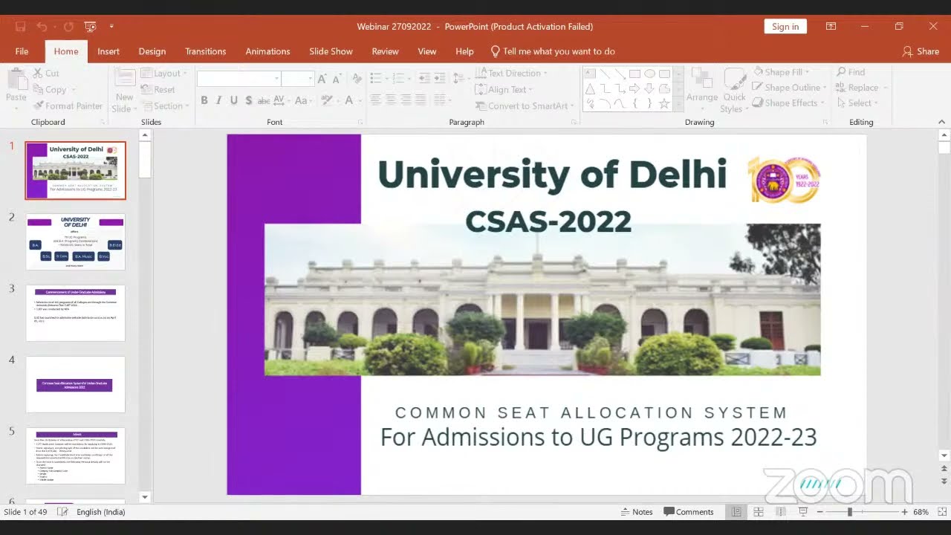The width and height of the screenshot is (951, 535).
Task: Toggle Center text alignment
Action: click(x=392, y=99)
